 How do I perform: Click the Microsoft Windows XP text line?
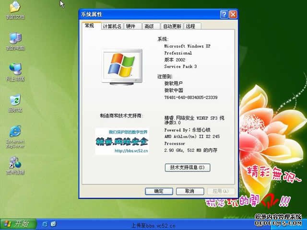click(x=188, y=46)
